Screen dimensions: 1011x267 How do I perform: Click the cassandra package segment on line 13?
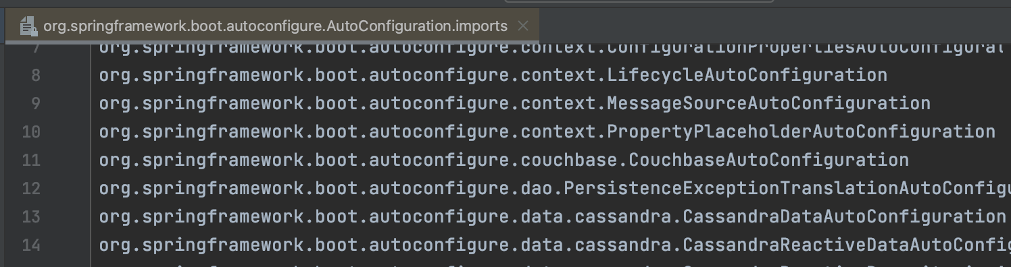pyautogui.click(x=623, y=216)
